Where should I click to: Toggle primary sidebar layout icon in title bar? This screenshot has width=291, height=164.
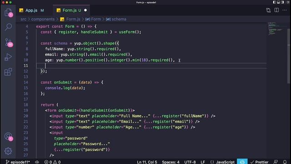(x=274, y=2)
